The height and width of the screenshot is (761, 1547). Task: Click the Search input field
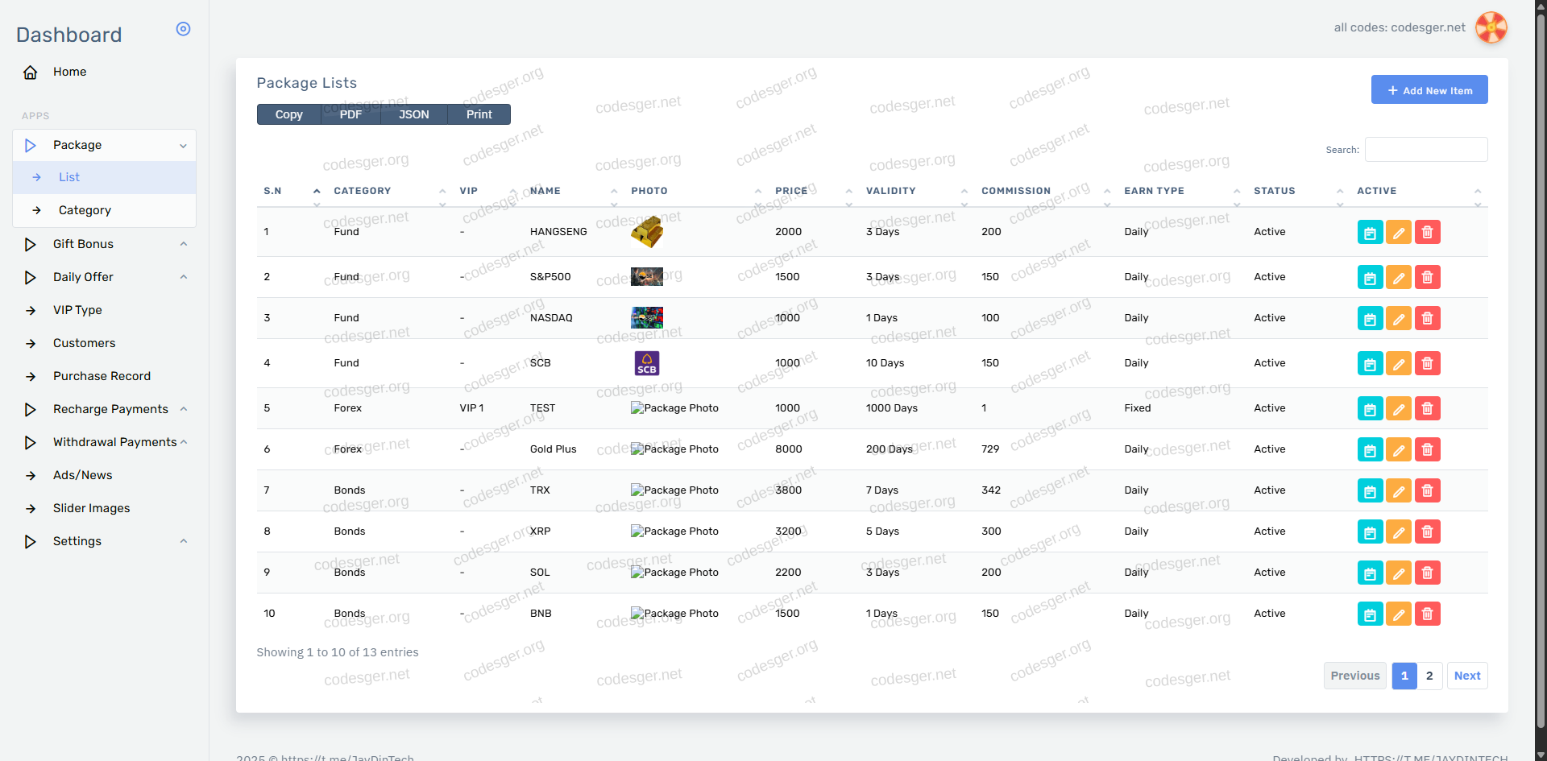[x=1425, y=150]
